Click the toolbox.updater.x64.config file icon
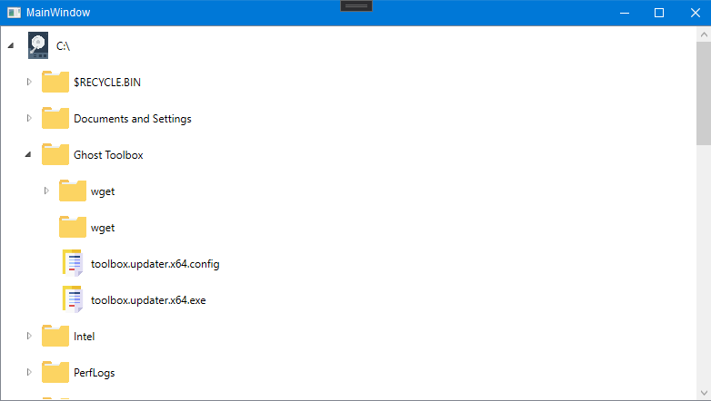The height and width of the screenshot is (401, 711). click(73, 263)
